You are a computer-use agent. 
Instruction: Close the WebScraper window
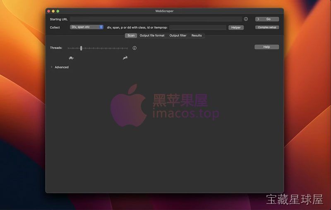click(49, 11)
